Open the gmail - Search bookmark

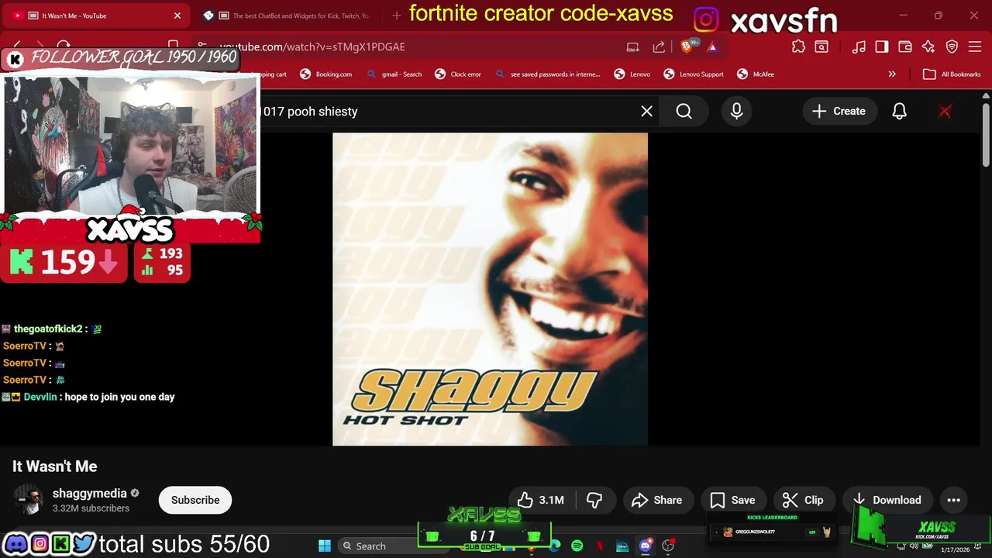pos(394,74)
